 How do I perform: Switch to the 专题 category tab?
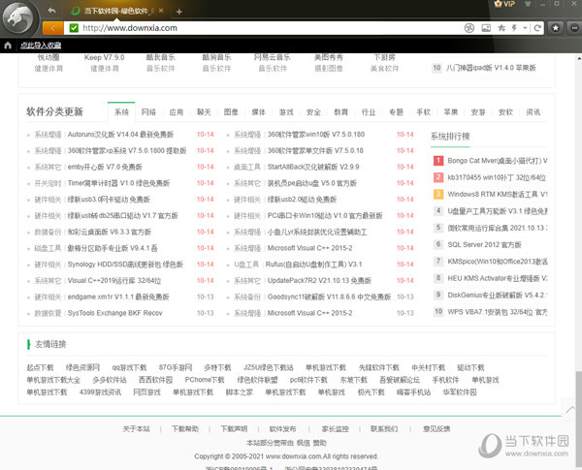(x=396, y=112)
